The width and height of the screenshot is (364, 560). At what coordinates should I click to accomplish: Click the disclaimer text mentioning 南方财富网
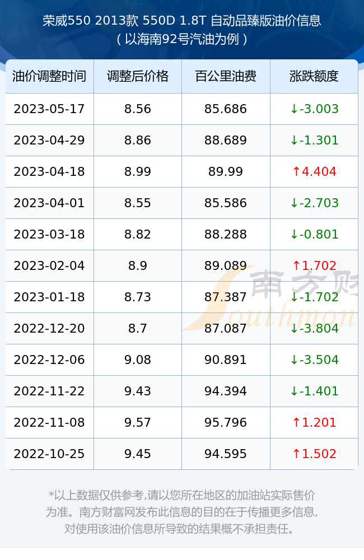coord(182,512)
